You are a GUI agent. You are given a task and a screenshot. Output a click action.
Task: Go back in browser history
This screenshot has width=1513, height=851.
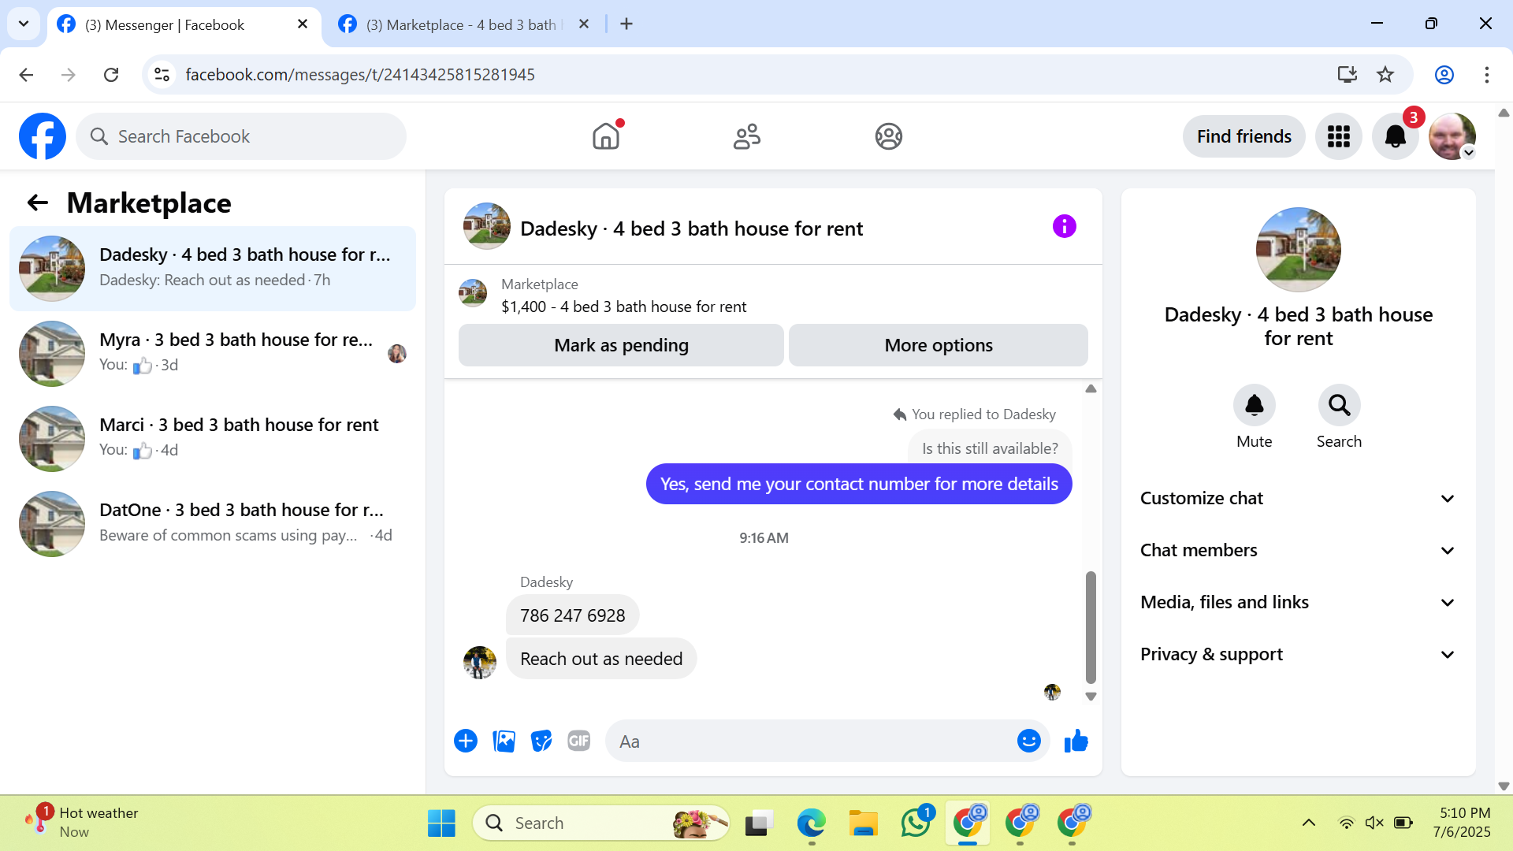pos(26,75)
